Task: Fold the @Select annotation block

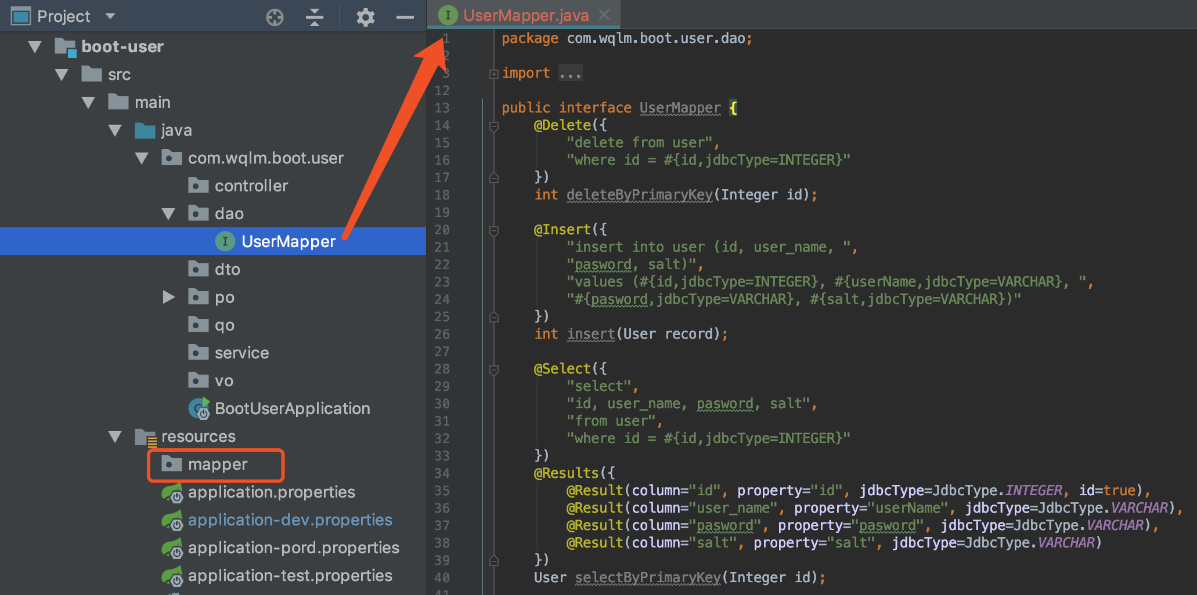Action: click(493, 369)
